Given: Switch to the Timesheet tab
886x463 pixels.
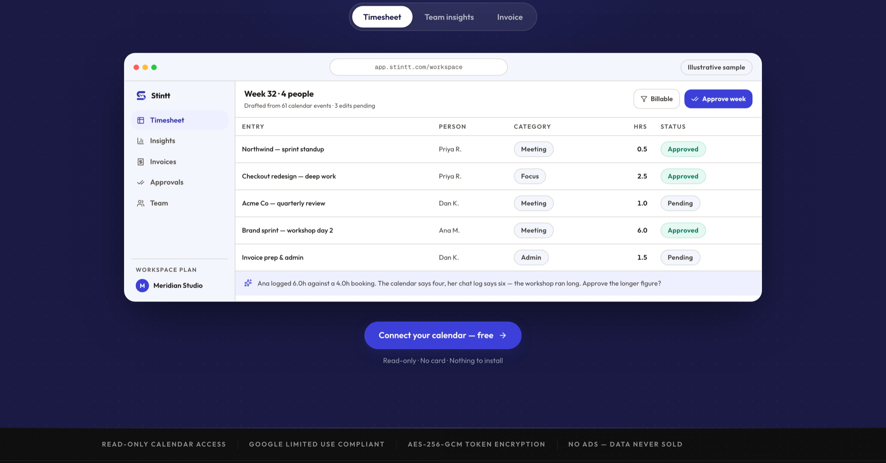Looking at the screenshot, I should pos(382,17).
